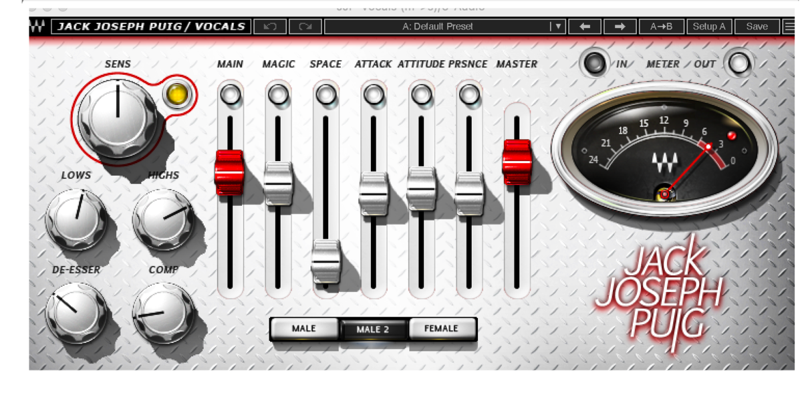
Task: Load next preset with right arrow
Action: tap(620, 27)
